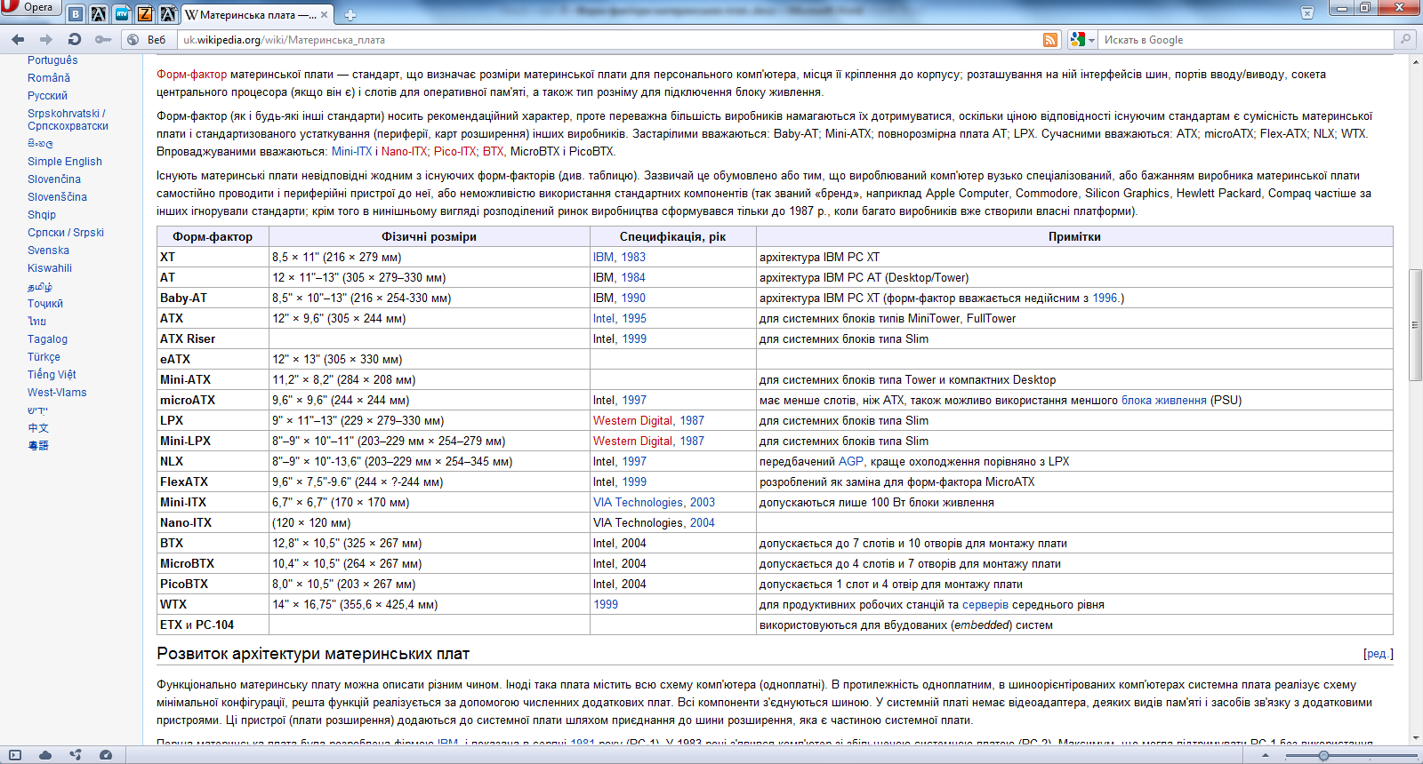Follow the Mini-ITX link in paragraph
The height and width of the screenshot is (764, 1423).
351,152
